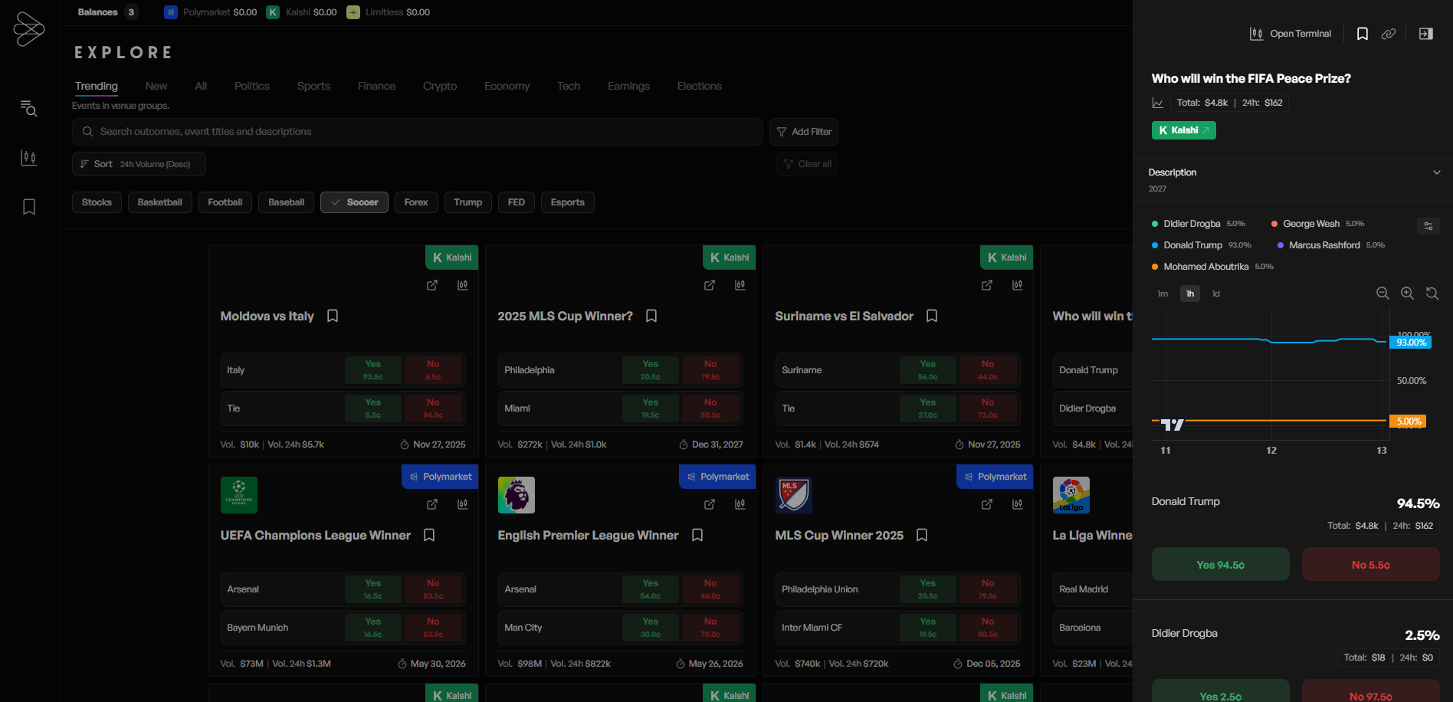Buy Yes 94.5¢ for Donald Trump
Viewport: 1453px width, 702px height.
click(x=1220, y=565)
